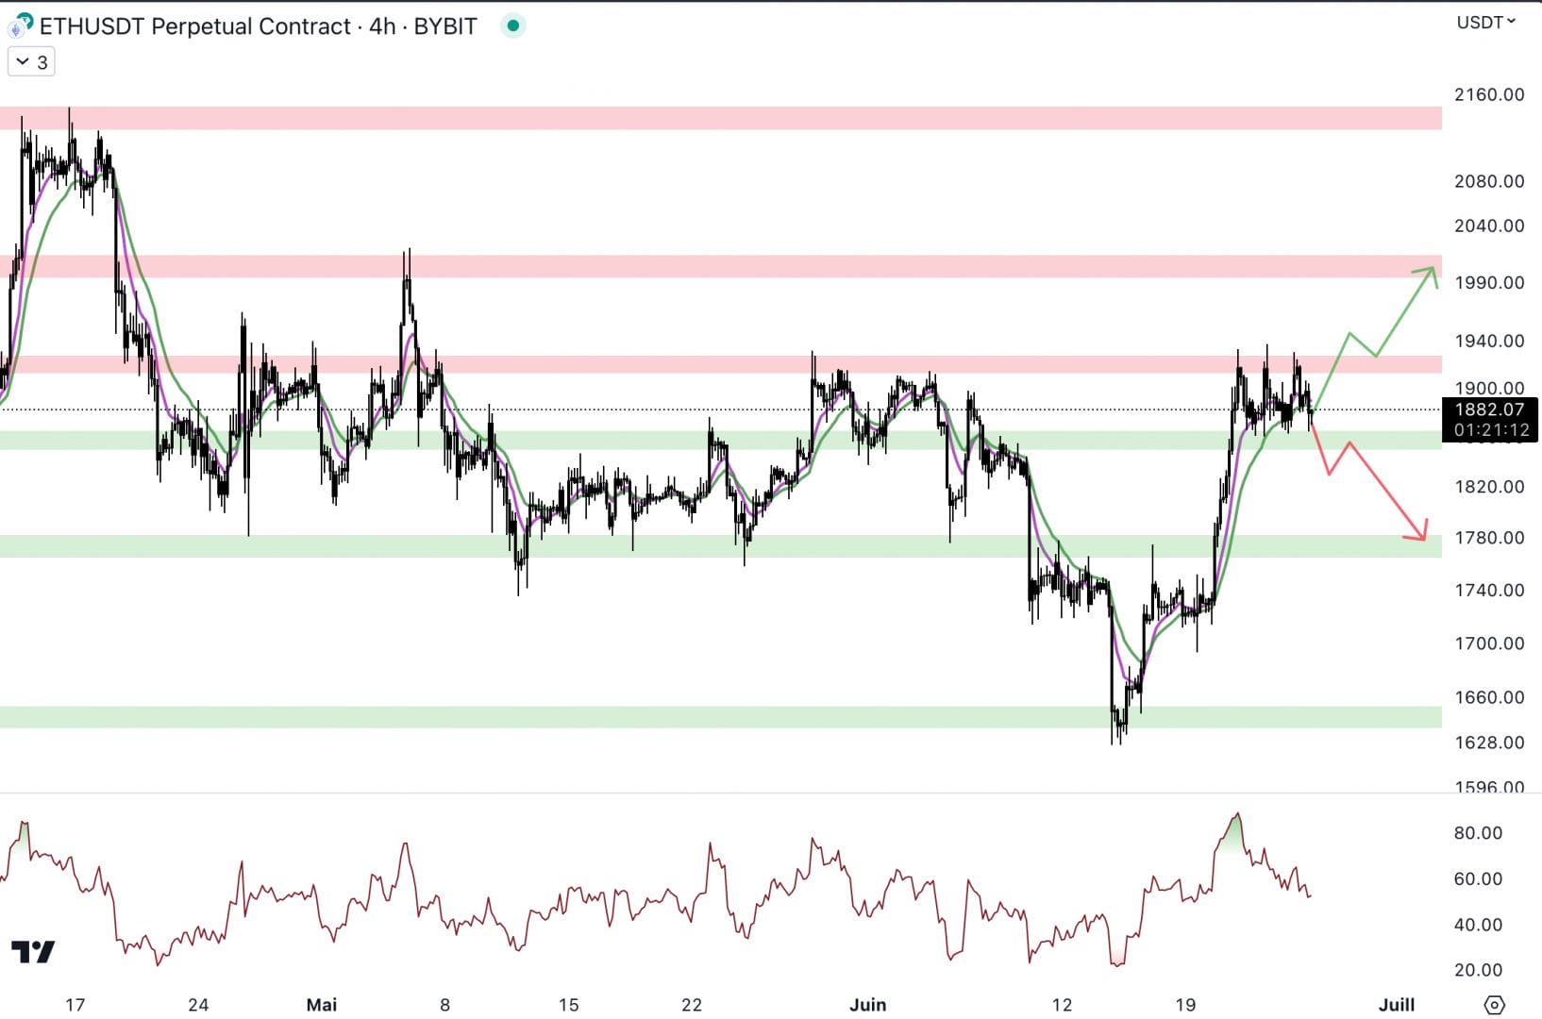Click the Juill label on time axis
Image resolution: width=1542 pixels, height=1019 pixels.
[x=1396, y=1005]
